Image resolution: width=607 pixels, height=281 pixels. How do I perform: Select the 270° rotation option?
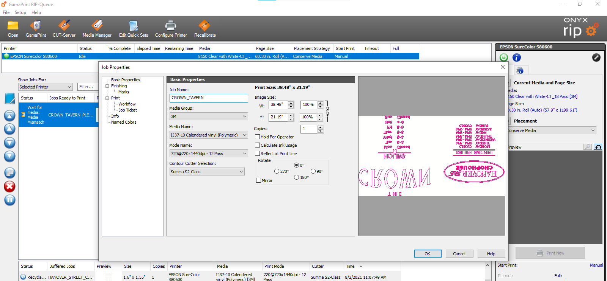[x=277, y=171]
